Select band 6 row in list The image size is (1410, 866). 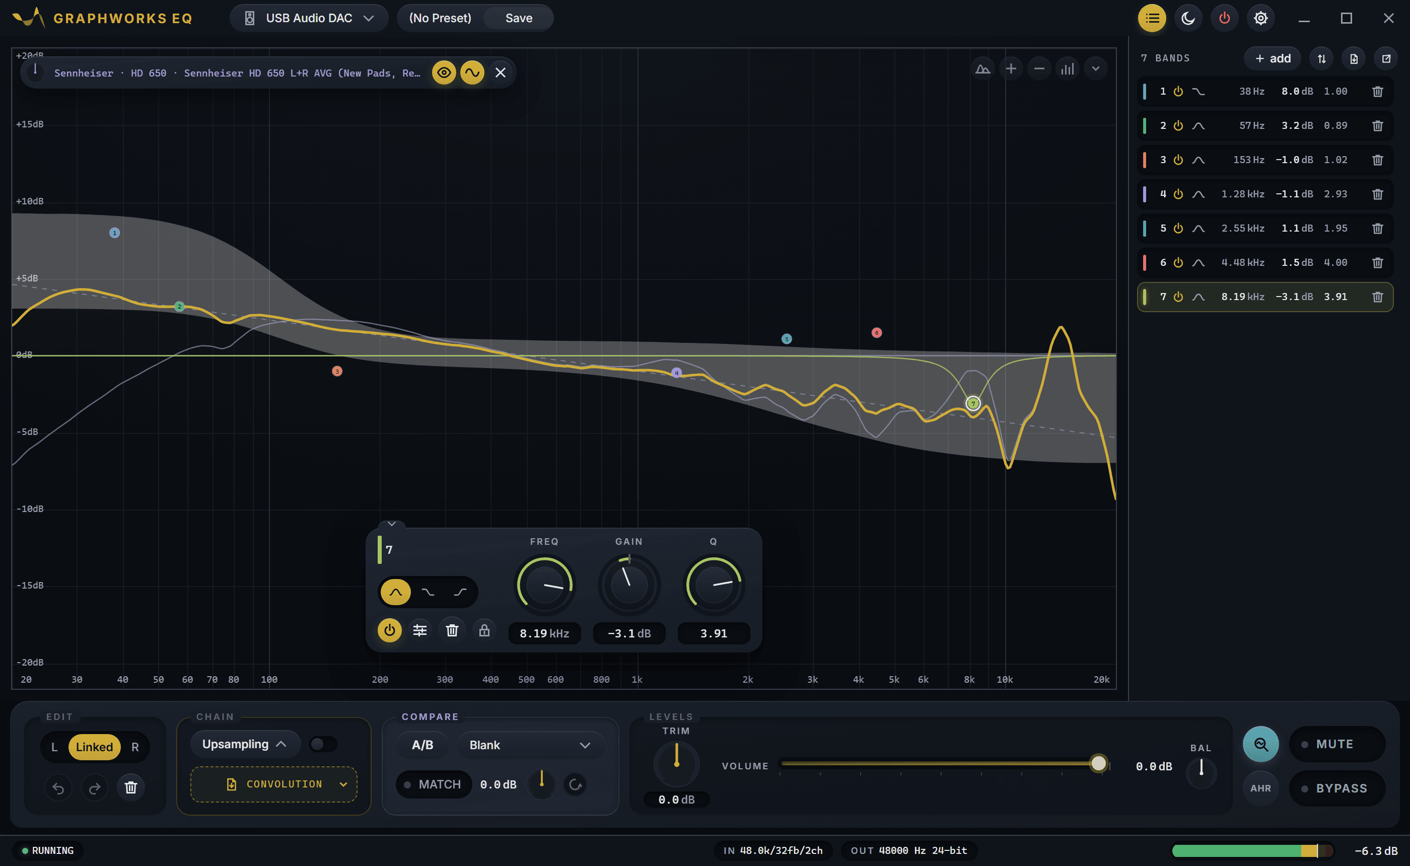[1264, 262]
